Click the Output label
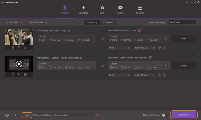Screen dimensions: 201x120 [27, 115]
